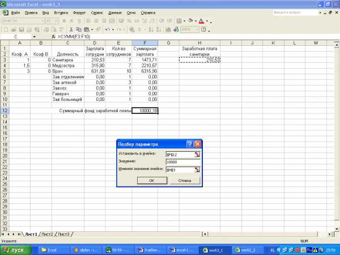Screen dimensions: 340x255
Task: Click the Font Color 'A' icon
Action: coord(201,21)
